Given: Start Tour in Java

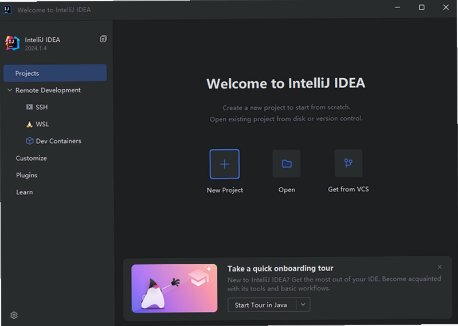Looking at the screenshot, I should tap(261, 305).
